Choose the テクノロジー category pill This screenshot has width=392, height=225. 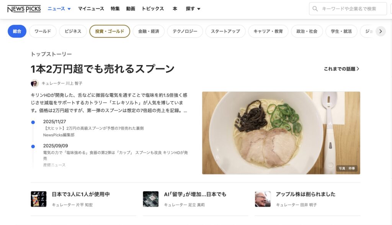185,31
